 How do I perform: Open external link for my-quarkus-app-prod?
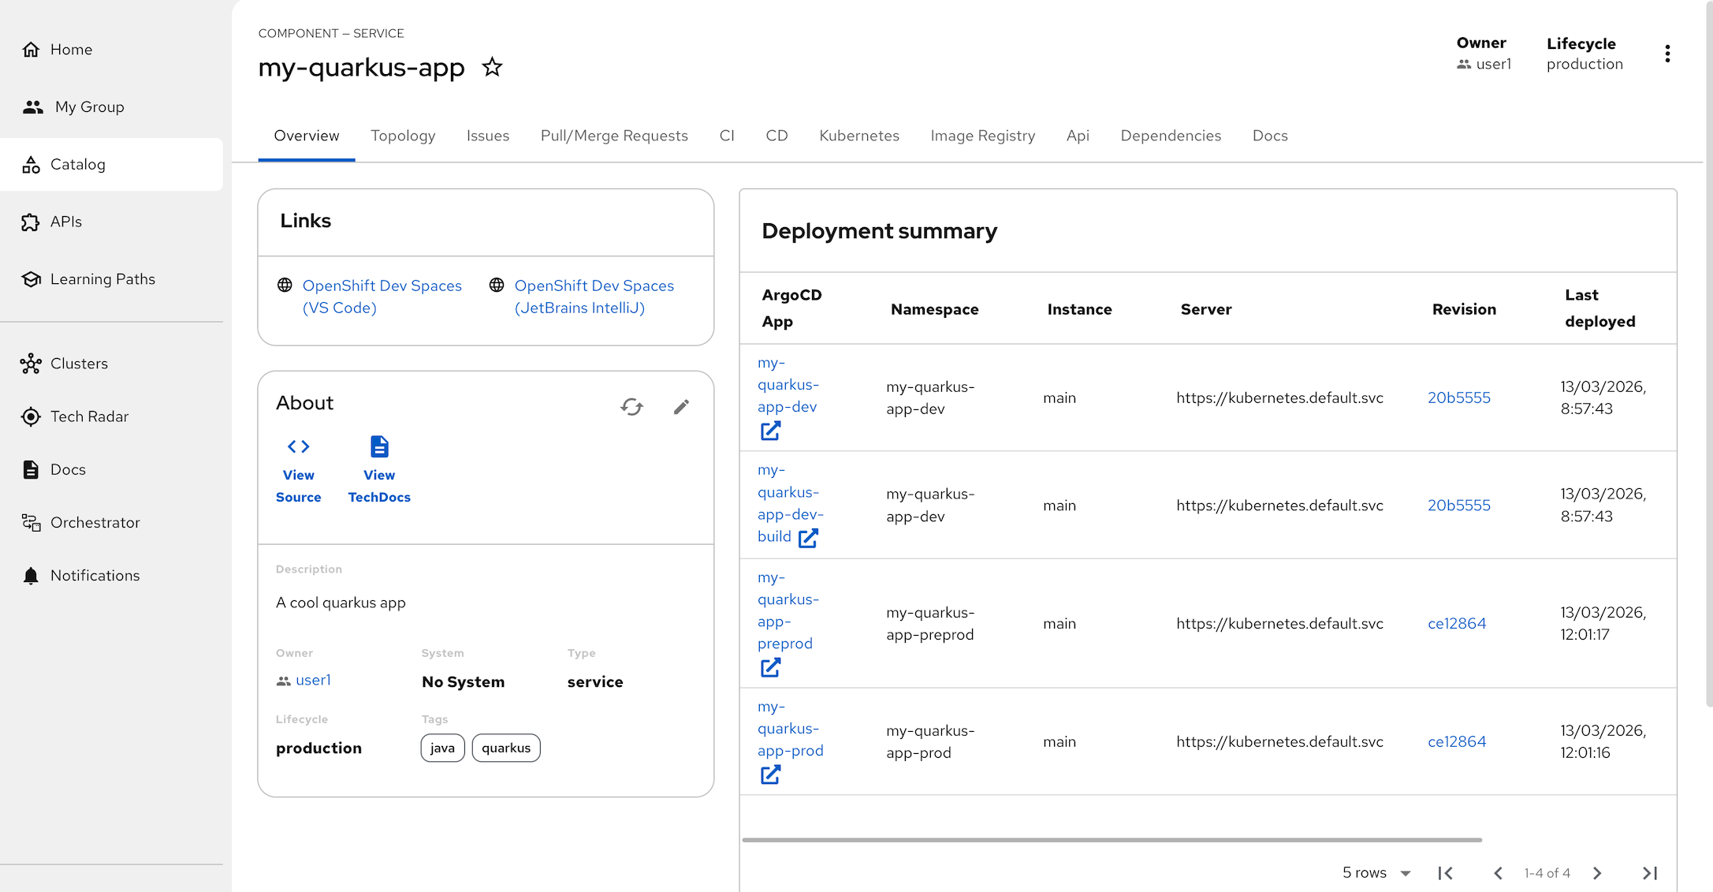pyautogui.click(x=769, y=774)
